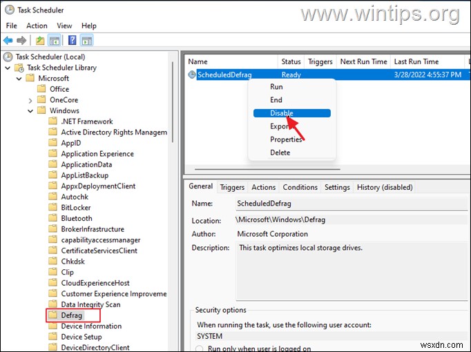
Task: Select the CloudExperienceHost folder
Action: pyautogui.click(x=95, y=283)
